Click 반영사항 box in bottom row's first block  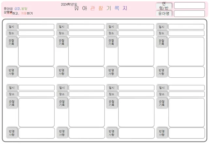(37, 133)
